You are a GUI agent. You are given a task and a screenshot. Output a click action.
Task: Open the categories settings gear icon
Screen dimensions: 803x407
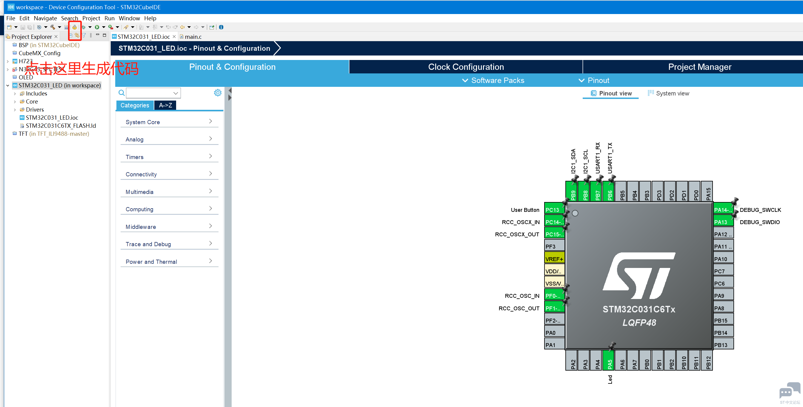pos(218,92)
